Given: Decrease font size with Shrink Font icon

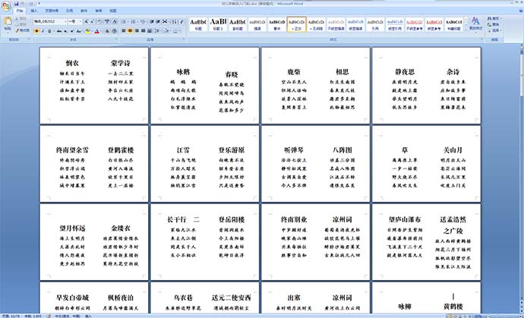Looking at the screenshot, I should [92, 21].
